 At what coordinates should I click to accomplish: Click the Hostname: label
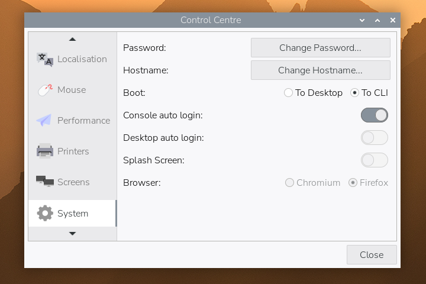click(x=146, y=70)
